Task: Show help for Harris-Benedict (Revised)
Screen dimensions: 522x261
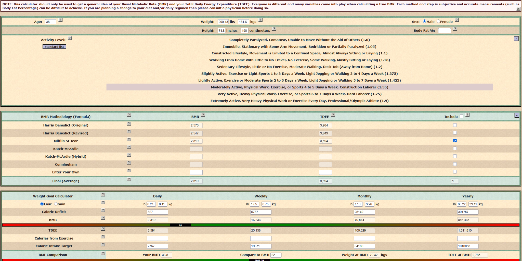Action: pyautogui.click(x=129, y=131)
